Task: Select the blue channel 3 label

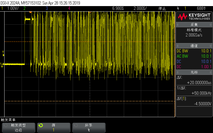Action: click(x=47, y=8)
